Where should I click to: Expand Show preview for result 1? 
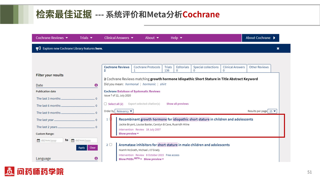pyautogui.click(x=129, y=134)
